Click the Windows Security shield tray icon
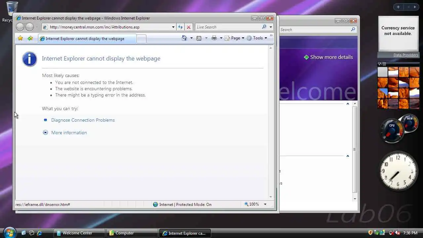Screen dimensions: 423x238 pos(370,233)
